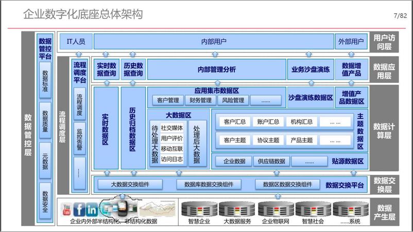
Task: Click the 主题数据区 vertical label
Action: click(360, 131)
